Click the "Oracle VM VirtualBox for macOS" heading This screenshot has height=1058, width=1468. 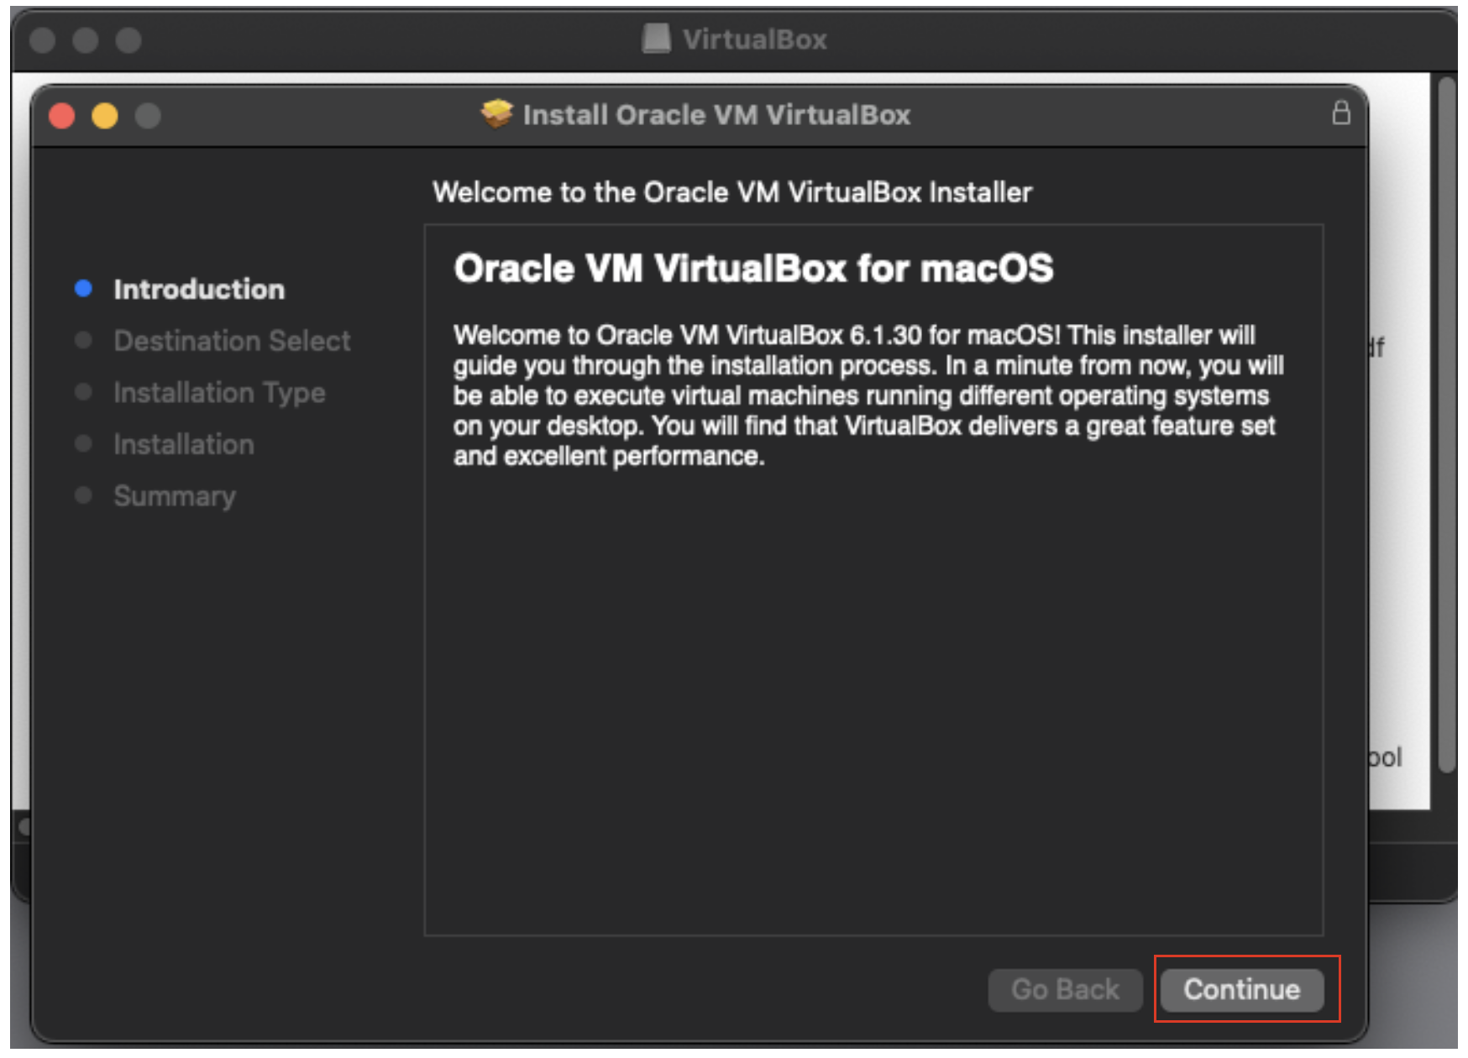[x=753, y=269]
